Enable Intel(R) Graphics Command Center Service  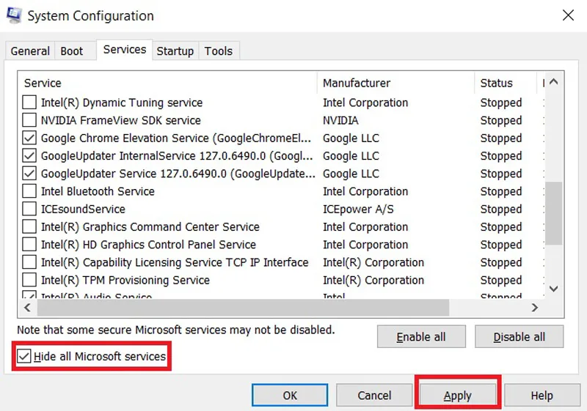coord(29,226)
